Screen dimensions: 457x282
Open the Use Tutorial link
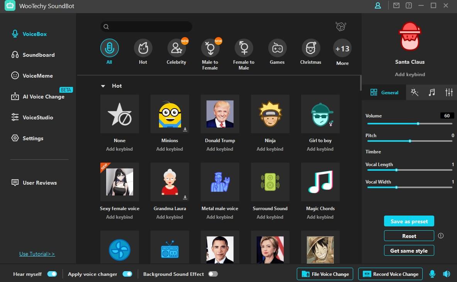point(37,254)
